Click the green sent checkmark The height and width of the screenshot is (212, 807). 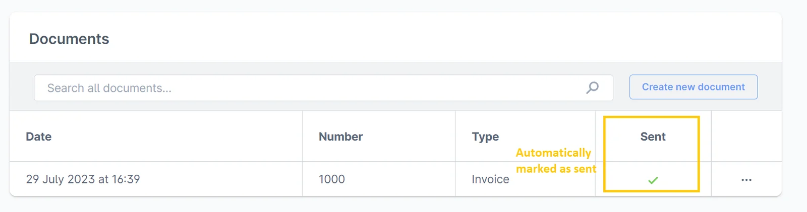[x=653, y=180]
